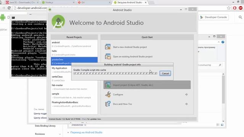Open recent project FloatingActionButtonBasic

pos(74,104)
